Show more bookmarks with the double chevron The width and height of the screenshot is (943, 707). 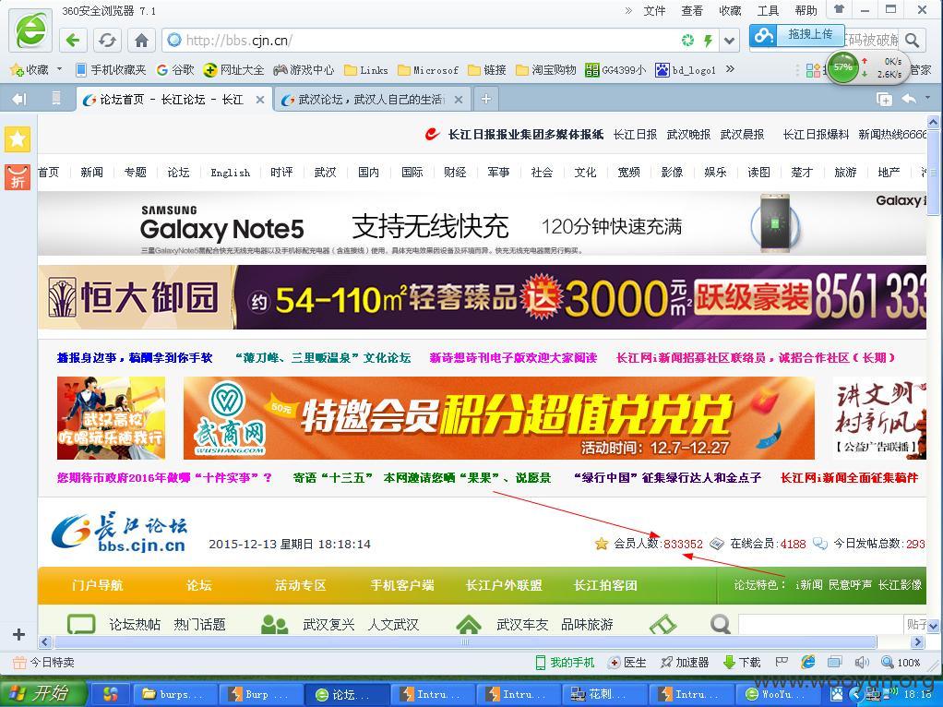point(730,69)
